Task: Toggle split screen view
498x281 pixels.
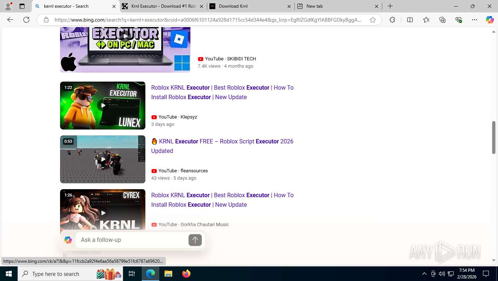Action: click(x=410, y=20)
